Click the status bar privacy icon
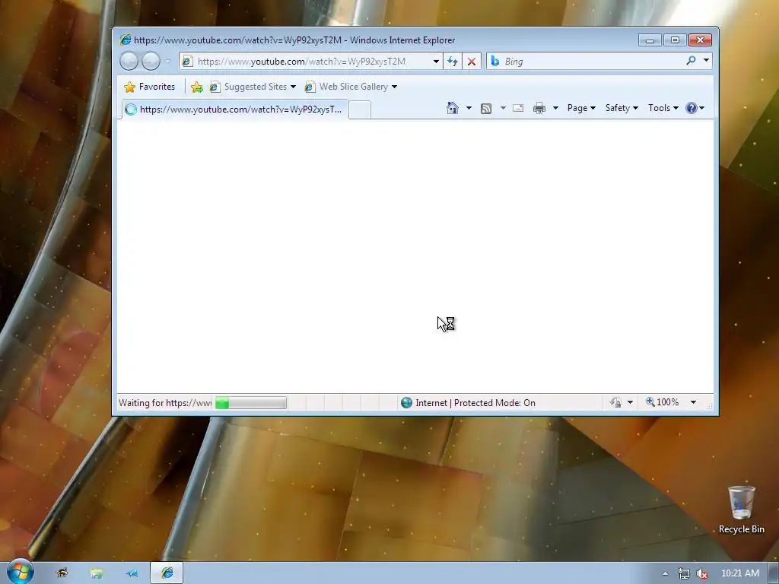This screenshot has width=779, height=584. (616, 402)
